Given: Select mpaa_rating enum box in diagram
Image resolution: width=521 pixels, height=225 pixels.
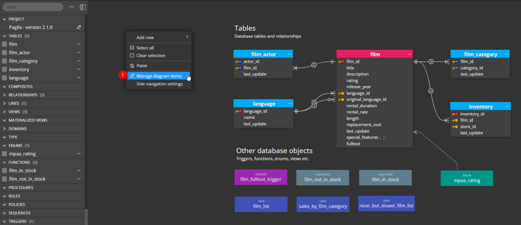Looking at the screenshot, I should point(467,178).
